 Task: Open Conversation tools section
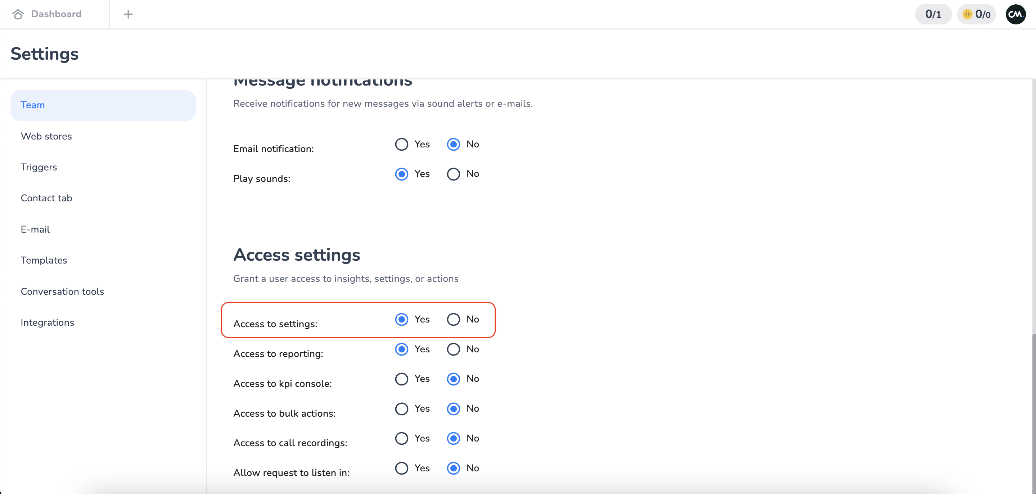62,292
